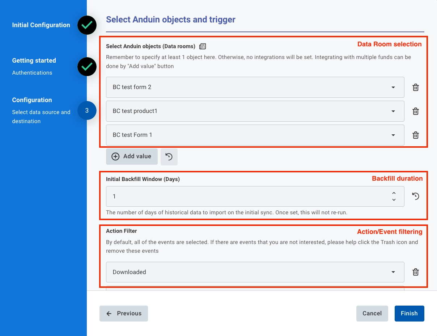Click the 'Select Anduin objects and trigger' heading

pyautogui.click(x=171, y=20)
